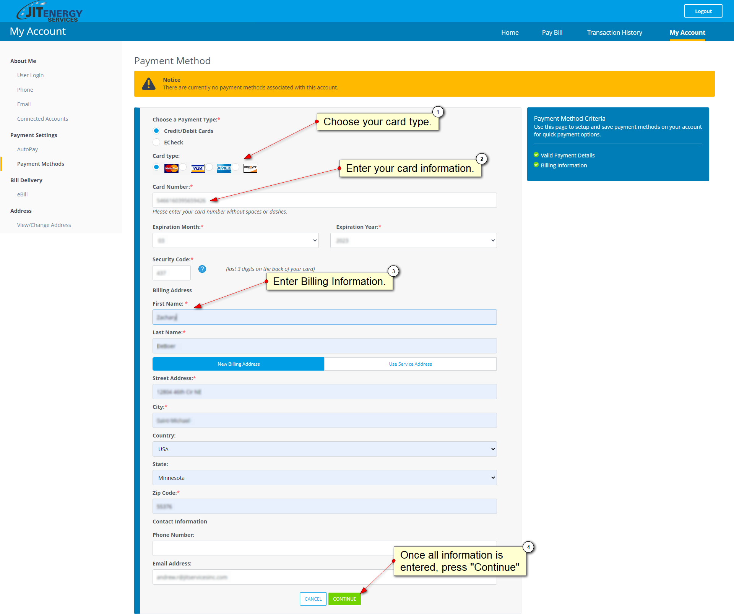Click the Notice warning triangle icon
This screenshot has width=734, height=614.
pos(149,84)
